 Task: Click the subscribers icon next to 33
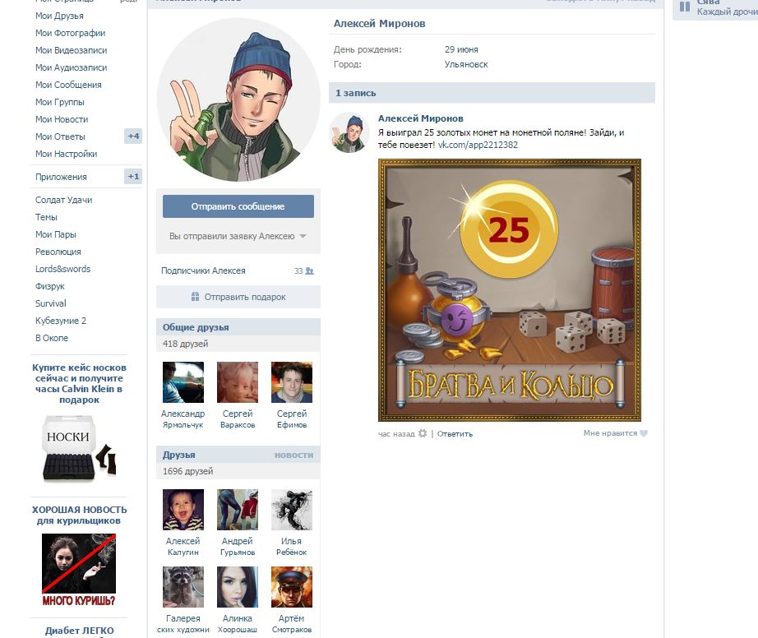click(309, 270)
